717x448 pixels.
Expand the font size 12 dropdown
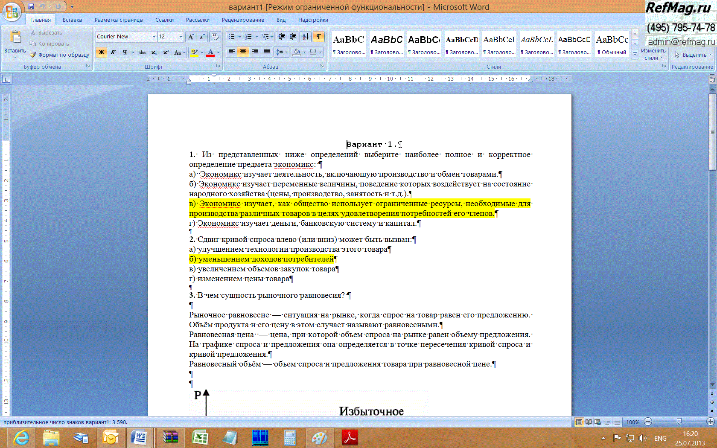click(181, 37)
